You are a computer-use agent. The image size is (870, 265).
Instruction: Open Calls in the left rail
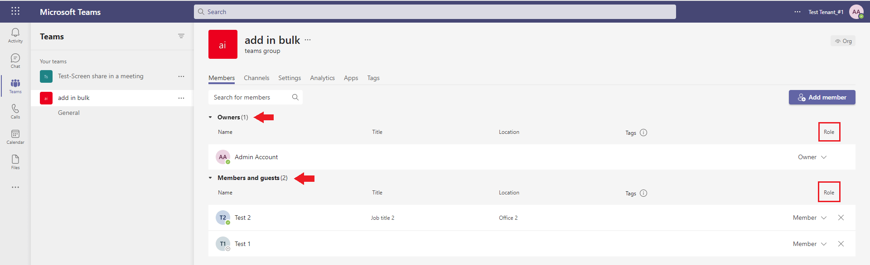15,111
